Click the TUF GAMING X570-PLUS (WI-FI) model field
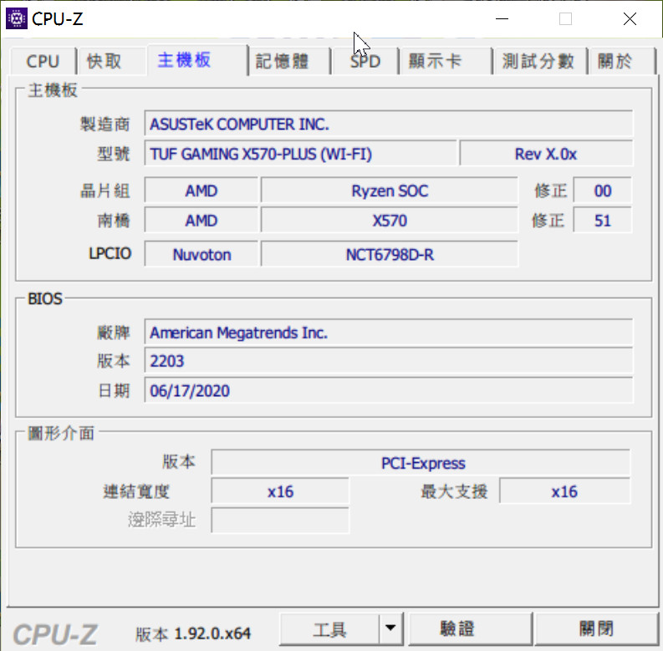The image size is (663, 651). coord(301,154)
